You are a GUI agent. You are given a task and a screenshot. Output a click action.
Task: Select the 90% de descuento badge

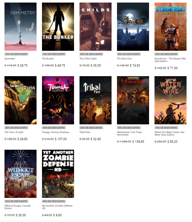pos(129,128)
